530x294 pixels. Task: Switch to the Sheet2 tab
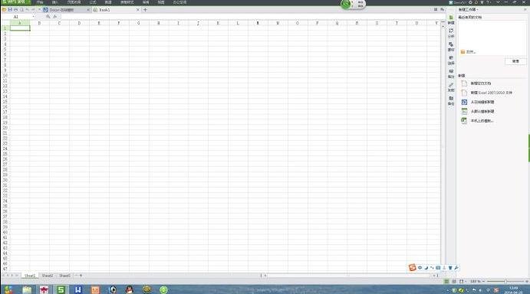(48, 276)
